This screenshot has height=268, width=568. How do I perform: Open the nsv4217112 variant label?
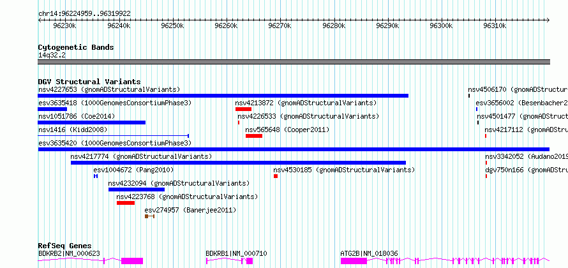pos(527,130)
